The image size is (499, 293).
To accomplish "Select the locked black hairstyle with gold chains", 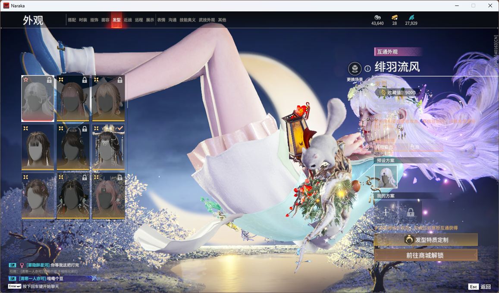I will tap(73, 196).
